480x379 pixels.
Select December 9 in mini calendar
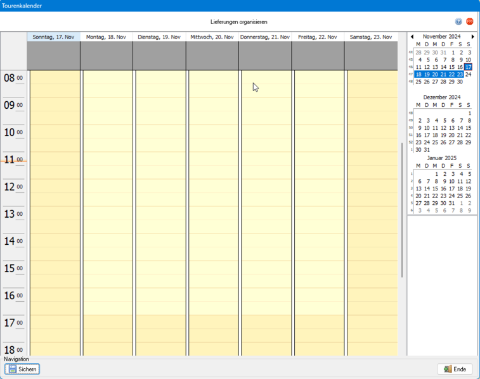click(420, 128)
